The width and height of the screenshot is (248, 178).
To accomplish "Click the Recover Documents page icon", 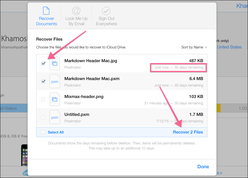I will [46, 11].
